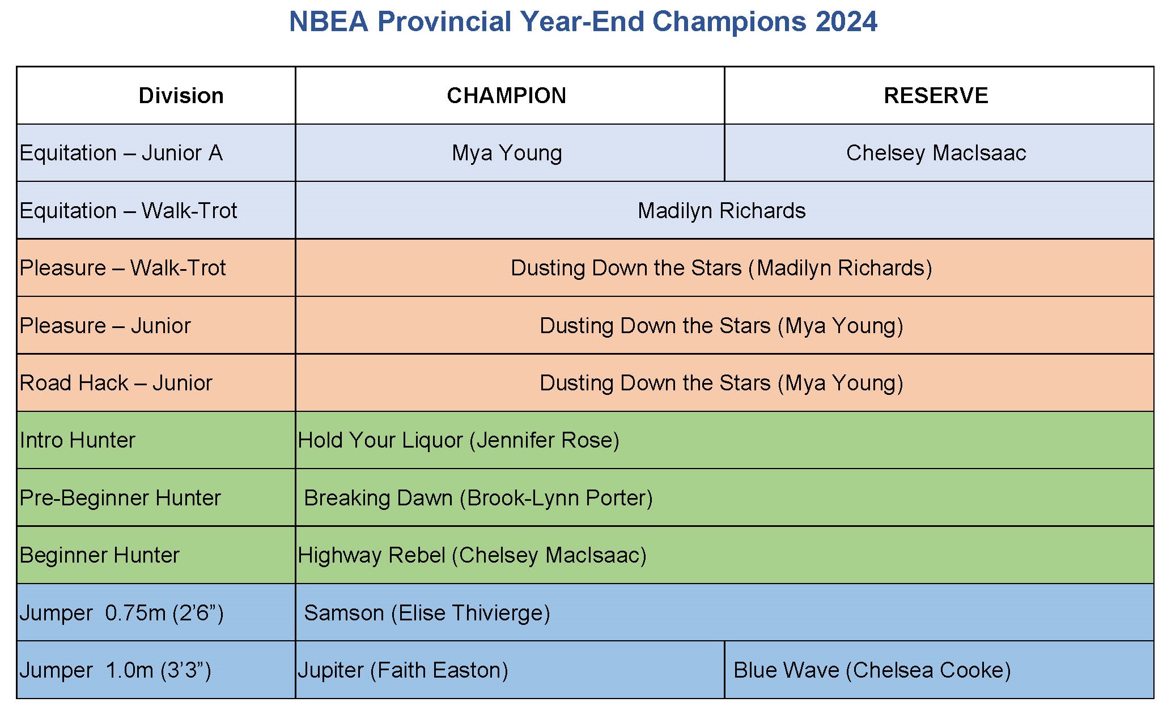Click Blue Wave (Chelsea Cooke) reserve cell

[x=872, y=670]
